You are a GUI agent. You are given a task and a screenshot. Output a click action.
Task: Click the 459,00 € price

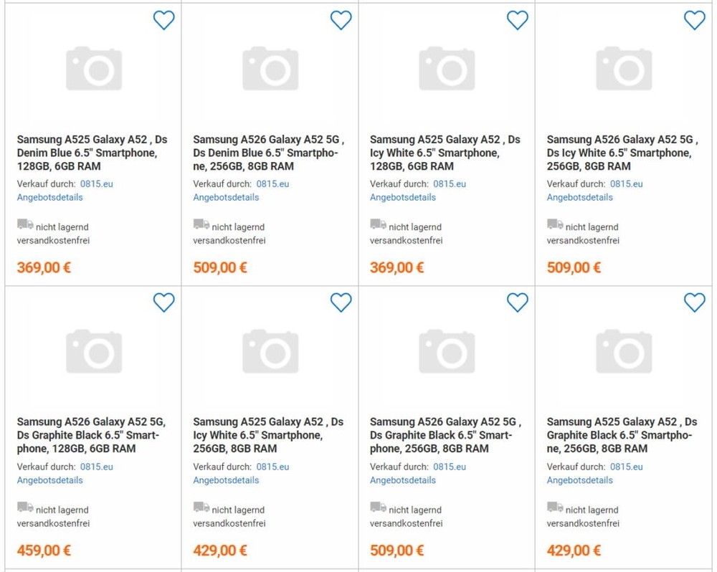point(44,550)
